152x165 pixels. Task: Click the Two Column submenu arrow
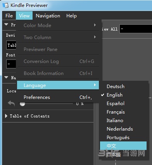coord(95,37)
